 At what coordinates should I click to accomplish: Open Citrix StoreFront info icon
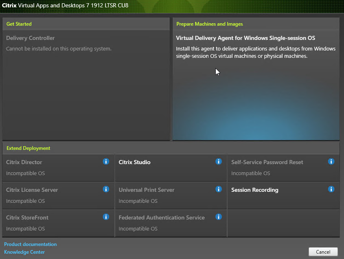point(106,217)
